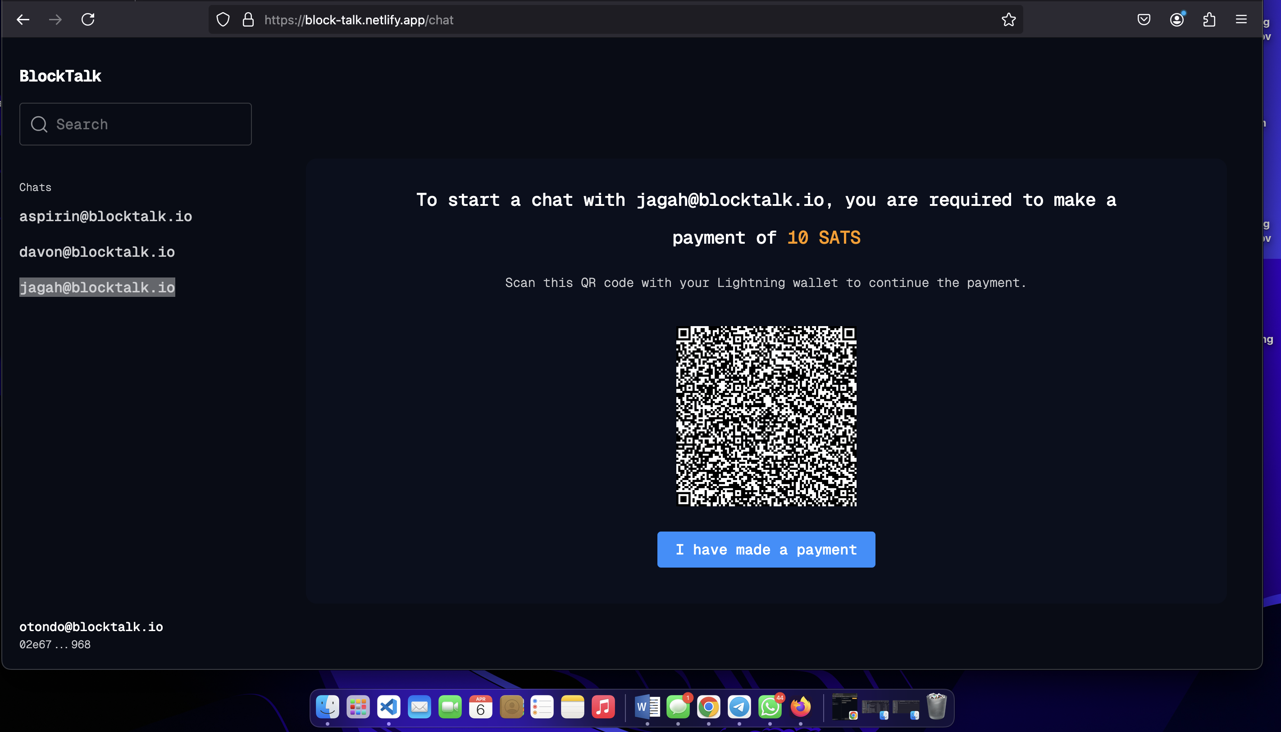
Task: Click the search magnifier icon
Action: pyautogui.click(x=39, y=124)
